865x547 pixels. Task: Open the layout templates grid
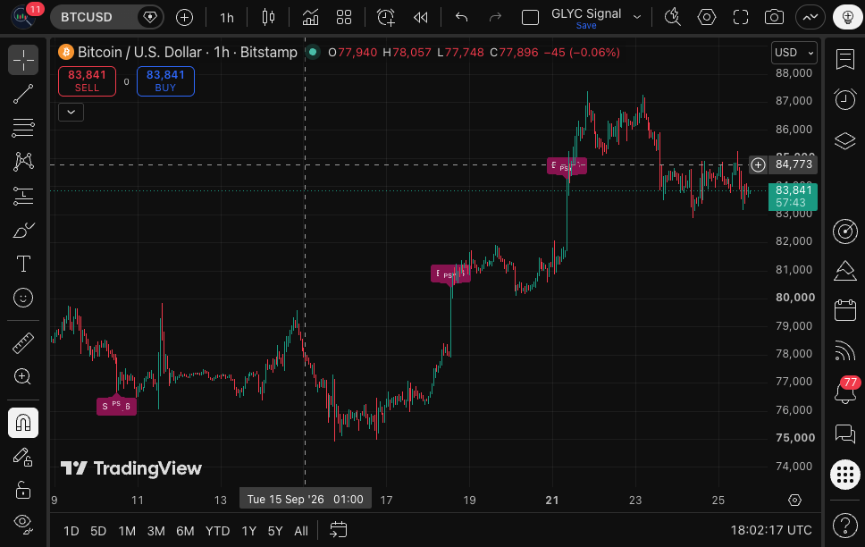(x=344, y=18)
